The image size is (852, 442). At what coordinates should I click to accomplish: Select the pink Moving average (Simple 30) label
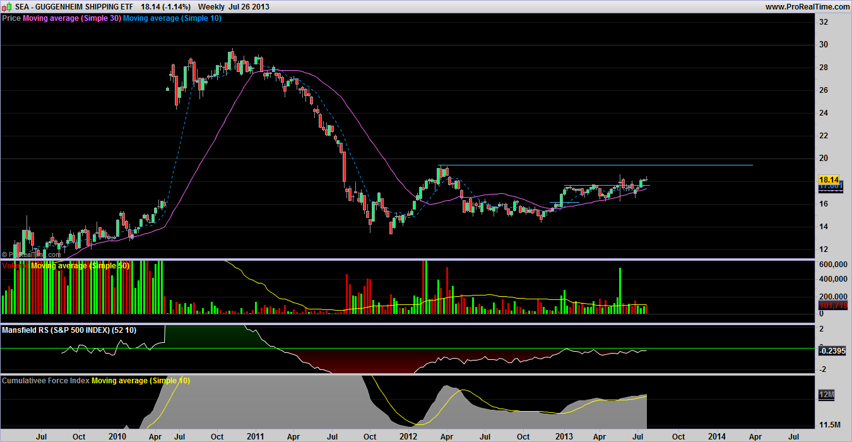tap(71, 18)
